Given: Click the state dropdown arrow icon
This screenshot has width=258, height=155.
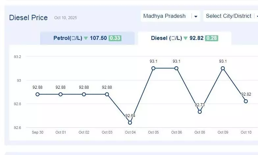Looking at the screenshot, I should (x=196, y=16).
